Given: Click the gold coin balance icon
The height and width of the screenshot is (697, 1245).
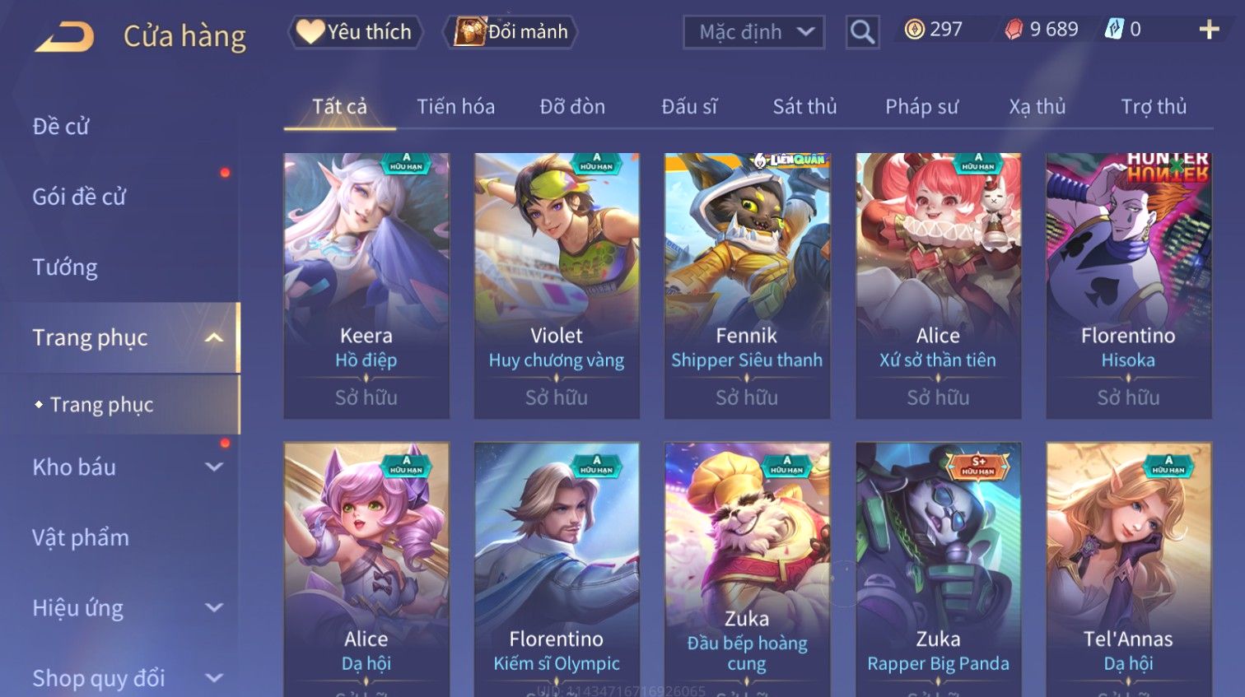Looking at the screenshot, I should [914, 30].
